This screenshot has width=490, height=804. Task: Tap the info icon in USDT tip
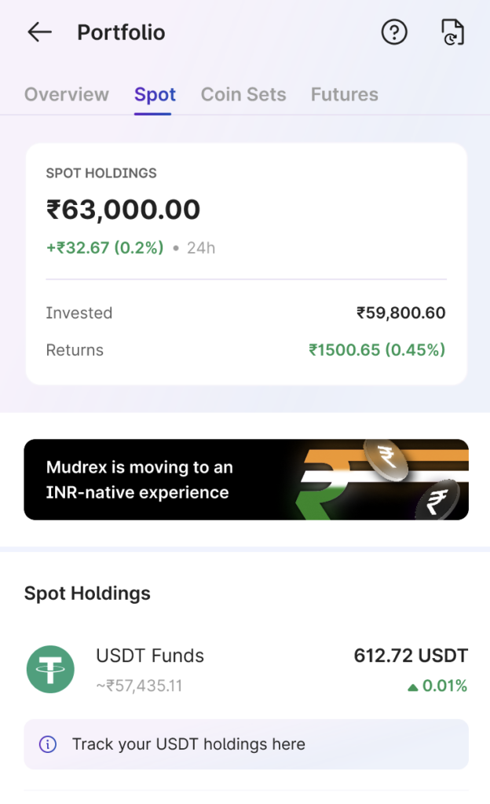click(48, 744)
